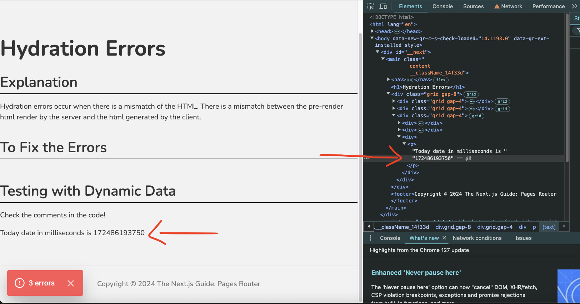
Task: Toggle grid badge on div grid gap-8
Action: tap(471, 94)
